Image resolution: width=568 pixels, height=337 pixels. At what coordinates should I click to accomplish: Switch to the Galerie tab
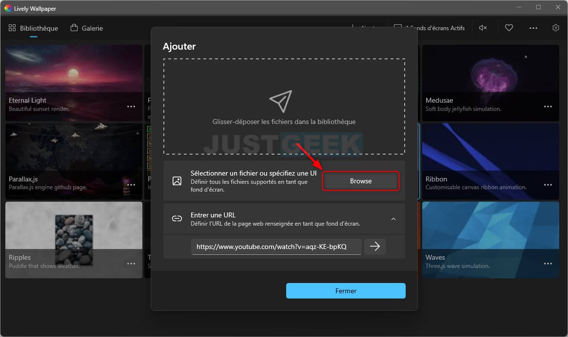click(x=87, y=28)
